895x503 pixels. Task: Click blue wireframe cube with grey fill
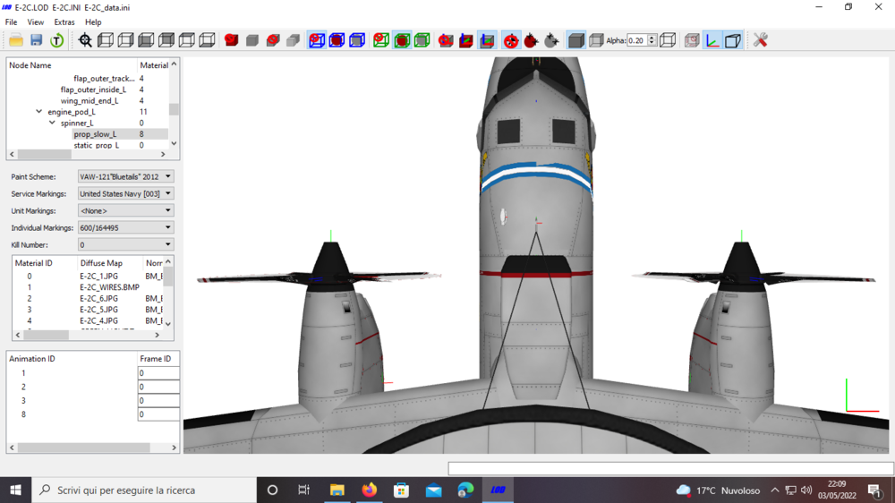coord(357,40)
